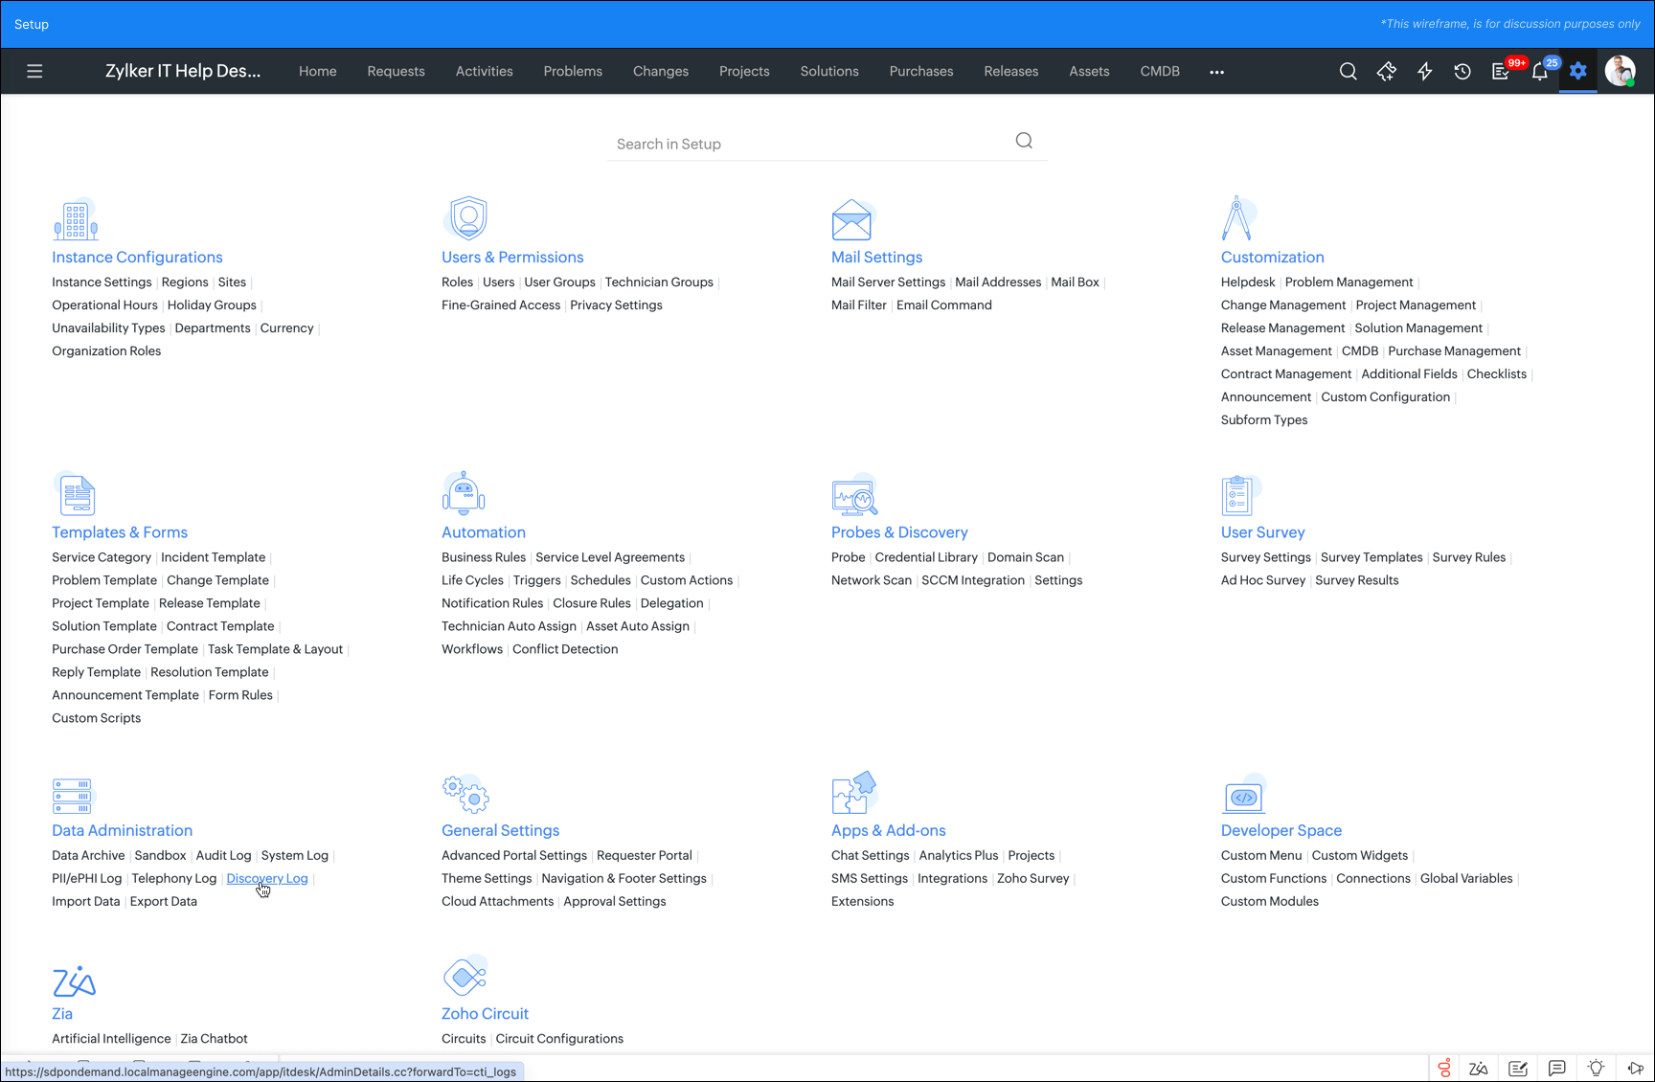Click the Zia logo icon
Screen dimensions: 1655x1082
pos(74,981)
